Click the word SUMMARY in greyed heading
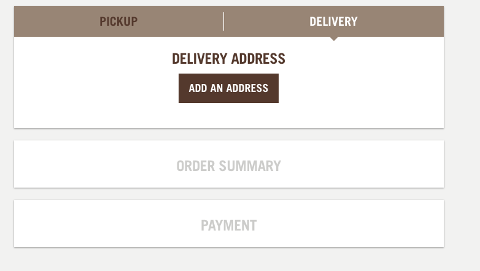The width and height of the screenshot is (480, 271). click(250, 166)
